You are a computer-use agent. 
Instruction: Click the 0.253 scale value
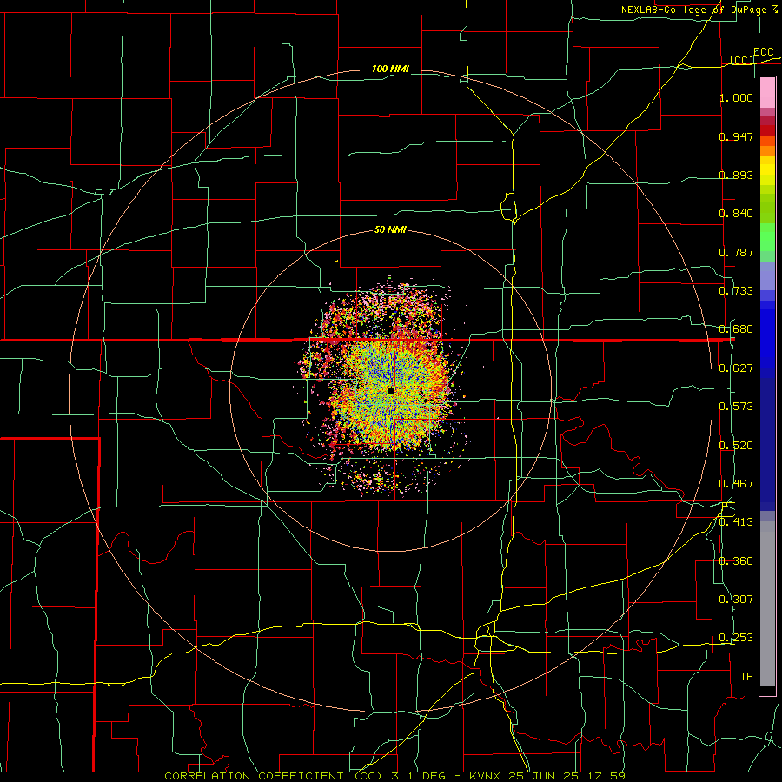[736, 638]
